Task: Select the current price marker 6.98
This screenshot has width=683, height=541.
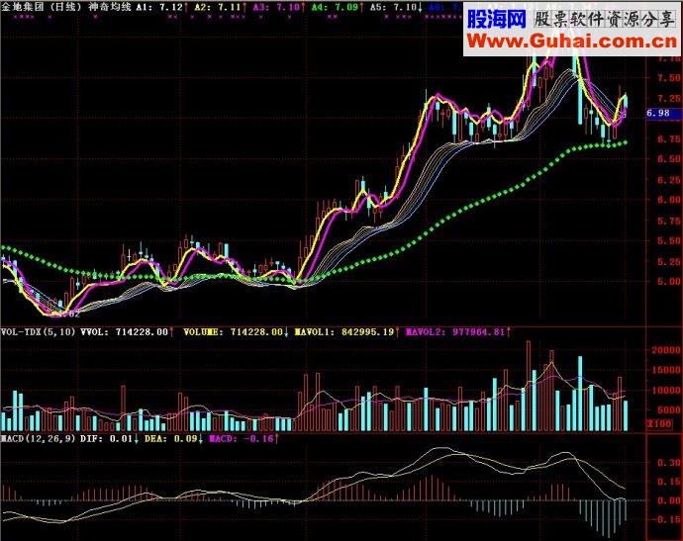Action: click(x=662, y=113)
